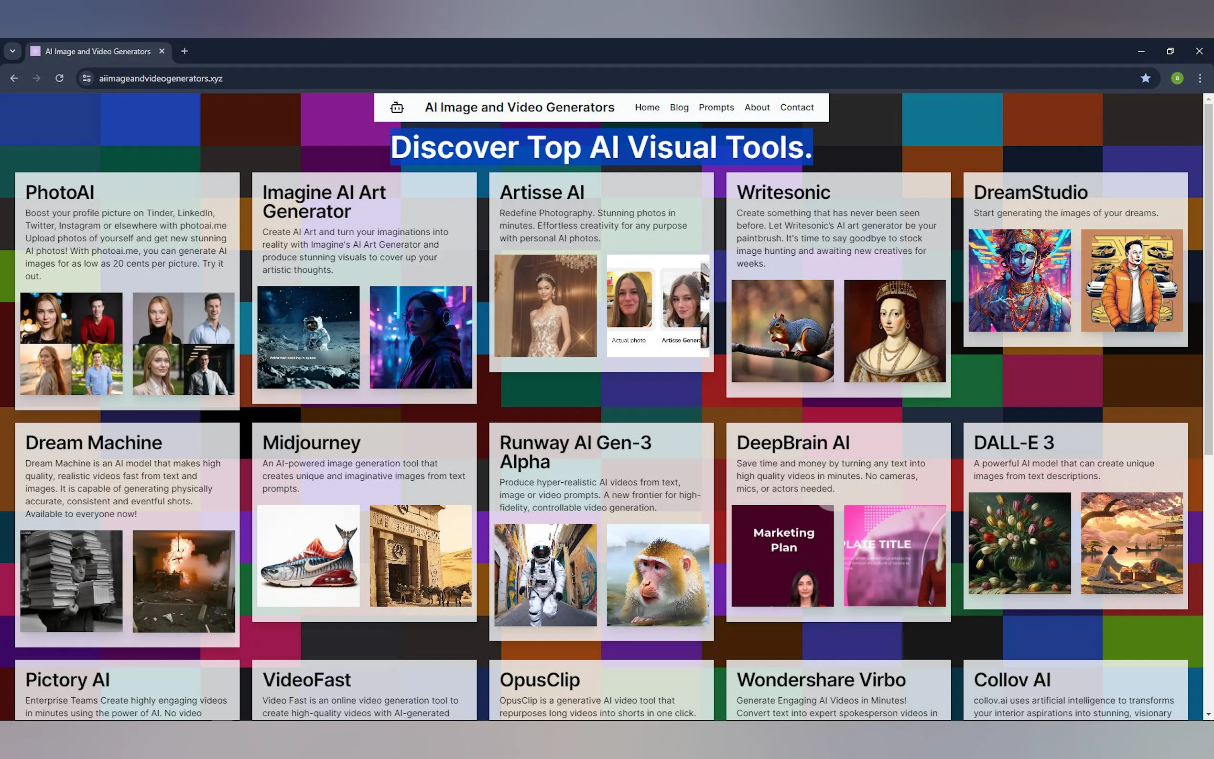Click the robot logo icon in site header
Screen dimensions: 1214x759
click(397, 108)
